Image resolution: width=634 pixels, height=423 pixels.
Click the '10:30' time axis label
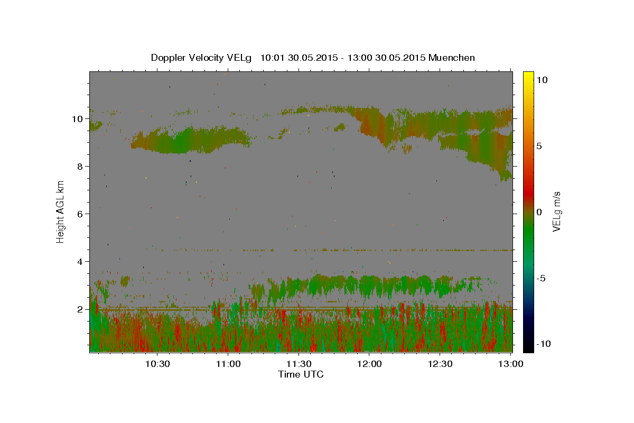[158, 364]
